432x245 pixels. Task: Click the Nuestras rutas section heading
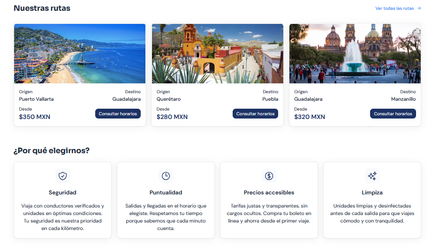pyautogui.click(x=42, y=8)
